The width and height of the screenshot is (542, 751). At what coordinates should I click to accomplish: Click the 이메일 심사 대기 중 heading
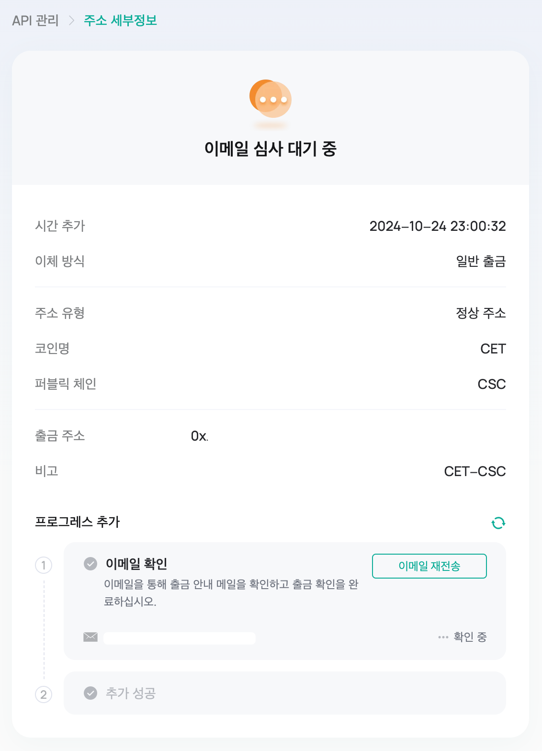[271, 148]
